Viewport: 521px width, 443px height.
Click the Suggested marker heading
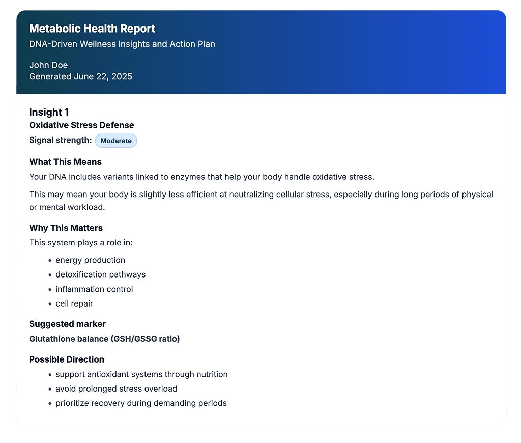point(67,324)
